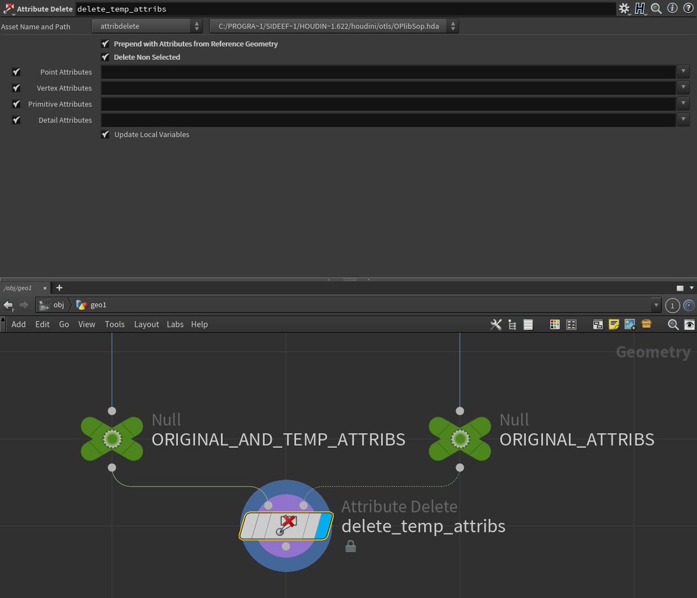
Task: Maximize the network pane
Action: tap(680, 288)
